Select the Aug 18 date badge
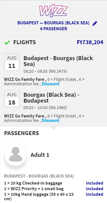This screenshot has width=107, height=203. [12, 98]
